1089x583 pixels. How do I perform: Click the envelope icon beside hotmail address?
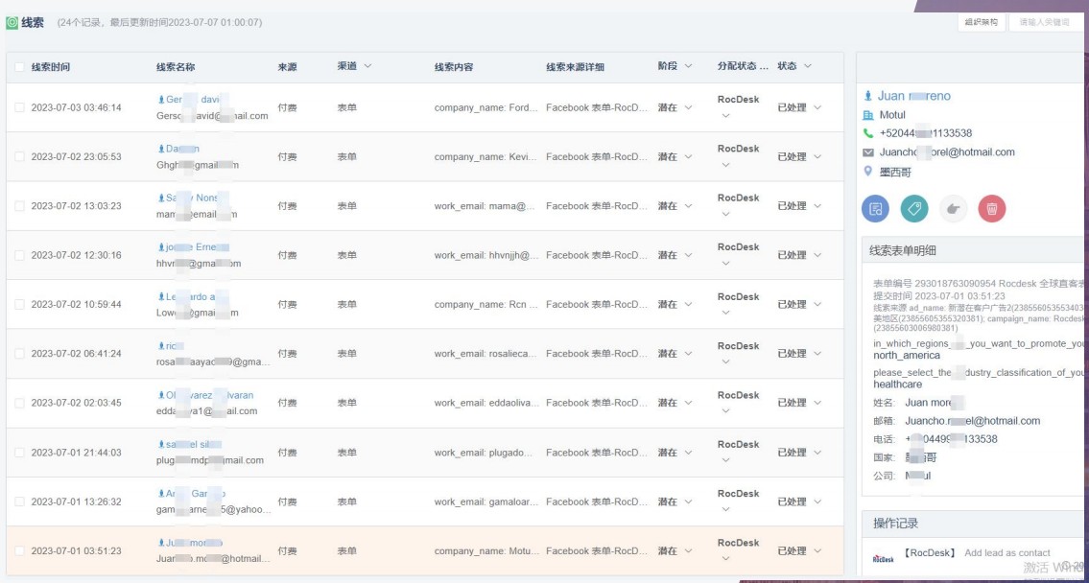pyautogui.click(x=868, y=152)
